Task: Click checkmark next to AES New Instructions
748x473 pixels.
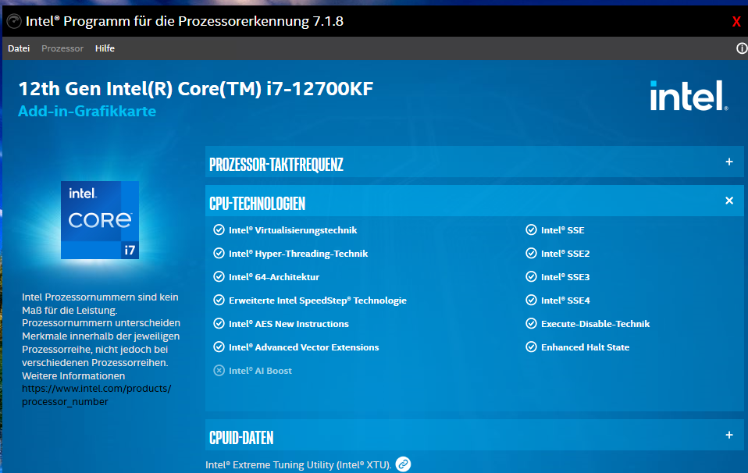Action: click(x=219, y=323)
